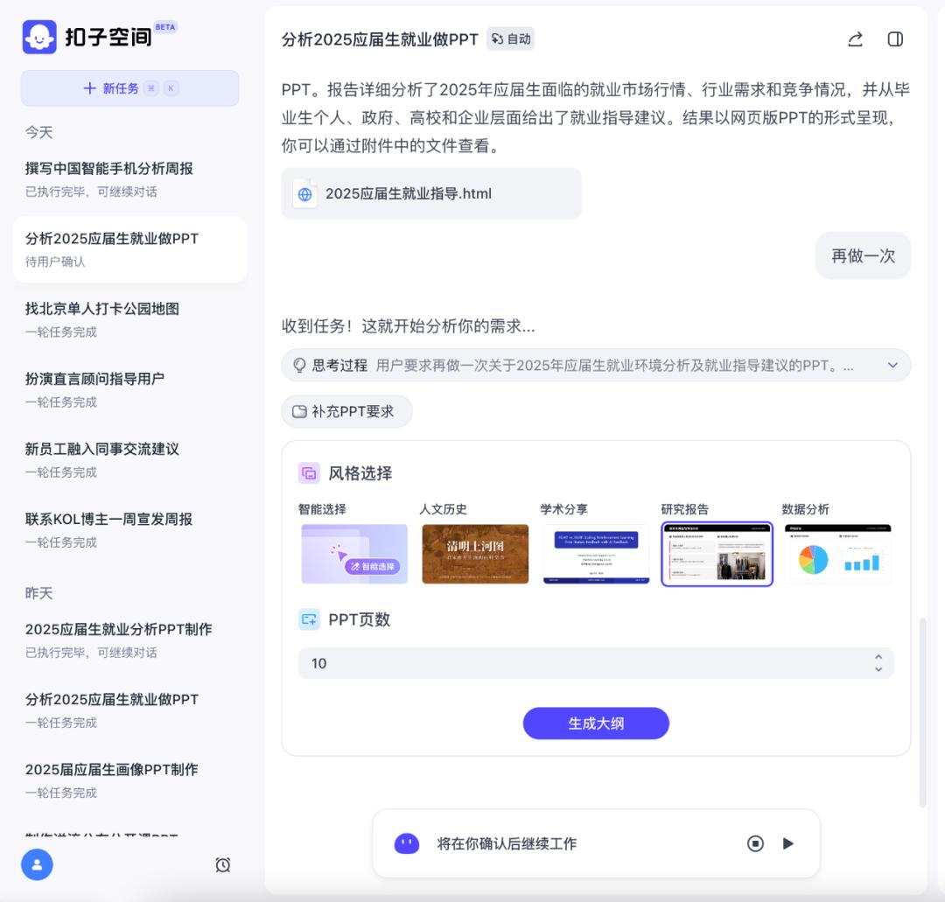Expand the 思考过程 section chevron
This screenshot has width=945, height=902.
(892, 365)
